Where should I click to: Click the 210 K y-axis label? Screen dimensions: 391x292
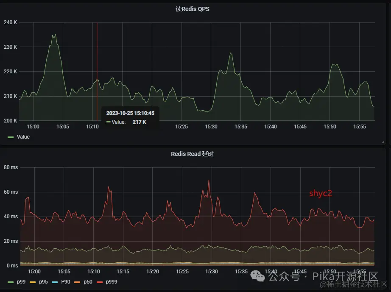click(x=10, y=96)
